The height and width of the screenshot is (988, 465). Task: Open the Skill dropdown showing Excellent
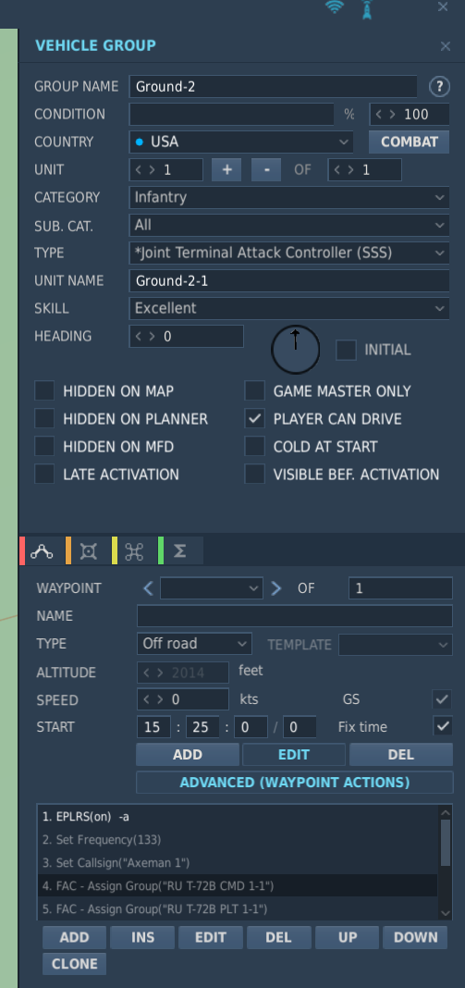(x=289, y=308)
